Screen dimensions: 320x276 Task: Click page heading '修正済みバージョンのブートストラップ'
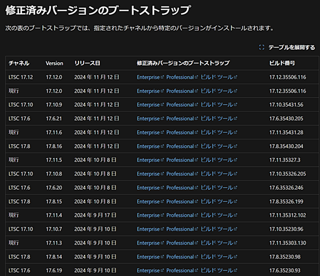(98, 10)
